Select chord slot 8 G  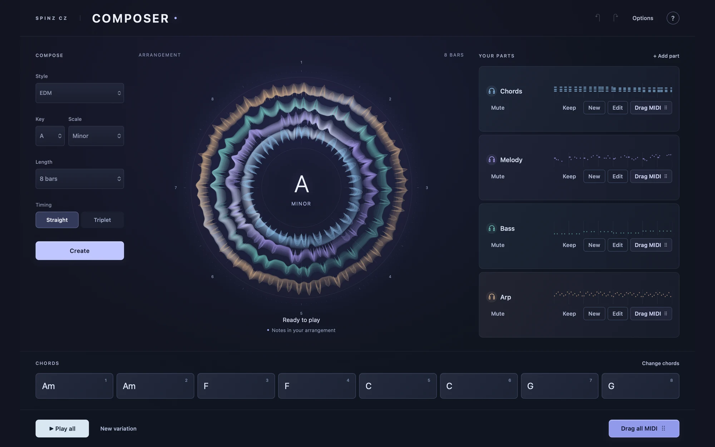[x=641, y=386]
